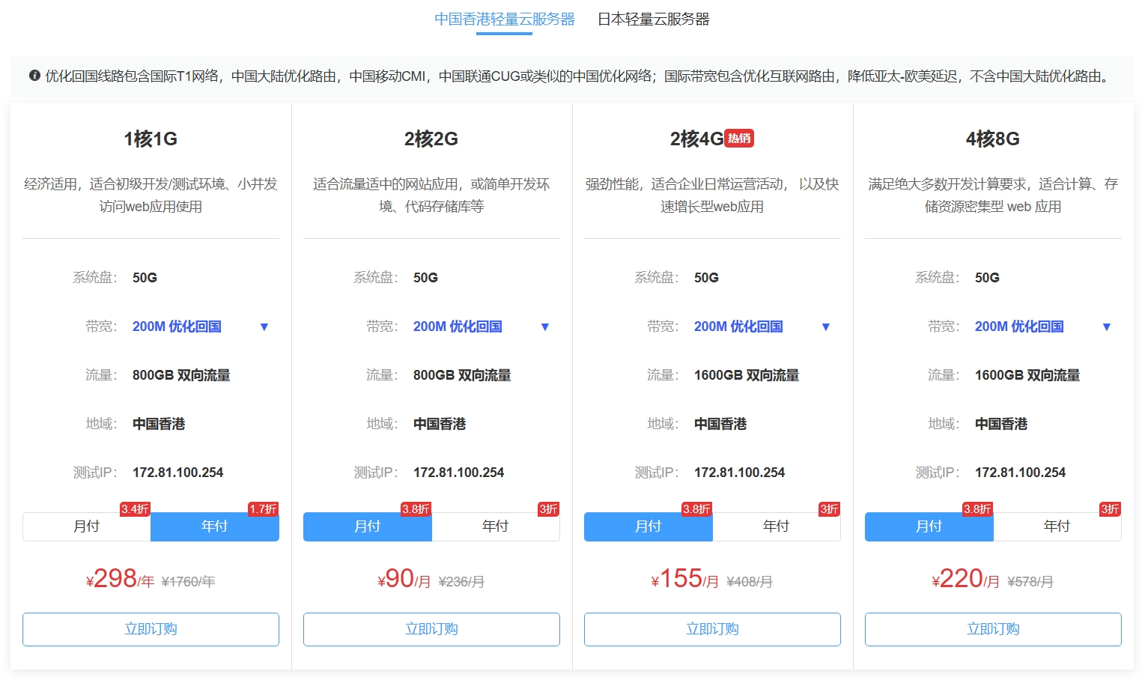Select the 中国香港轻量云服务器 tab
The image size is (1142, 692).
coord(504,19)
